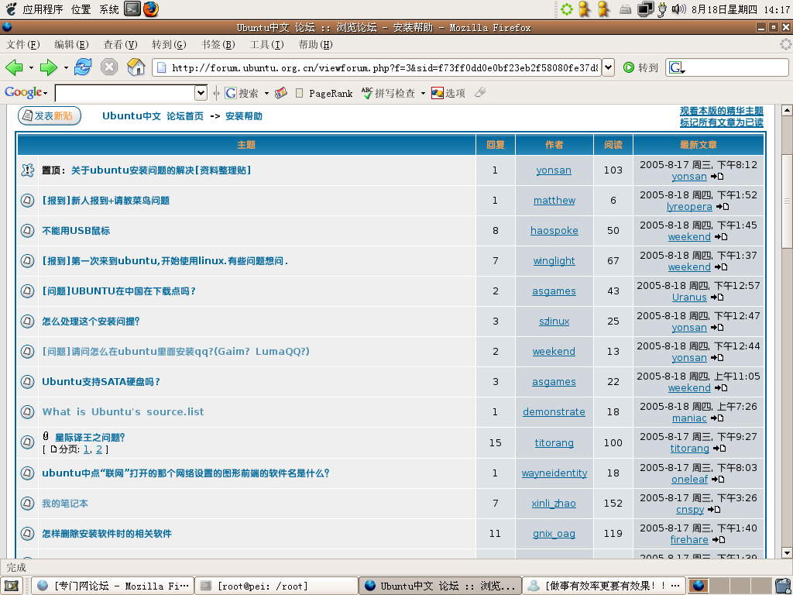Click the printer icon in the tray
This screenshot has height=595, width=793.
coord(626,9)
